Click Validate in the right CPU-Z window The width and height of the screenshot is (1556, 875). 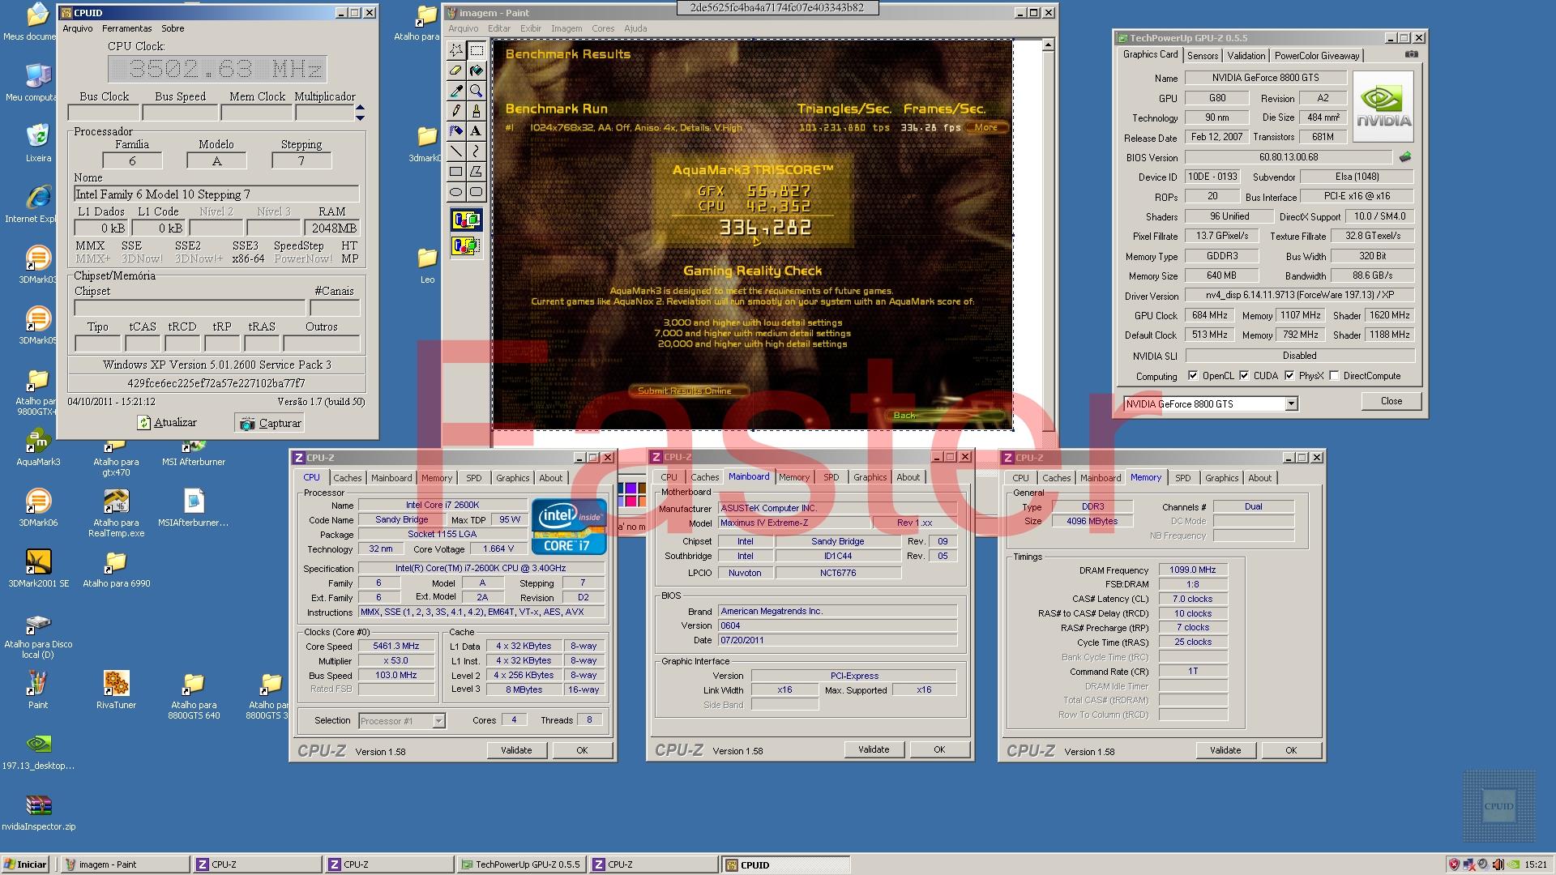pyautogui.click(x=1225, y=750)
